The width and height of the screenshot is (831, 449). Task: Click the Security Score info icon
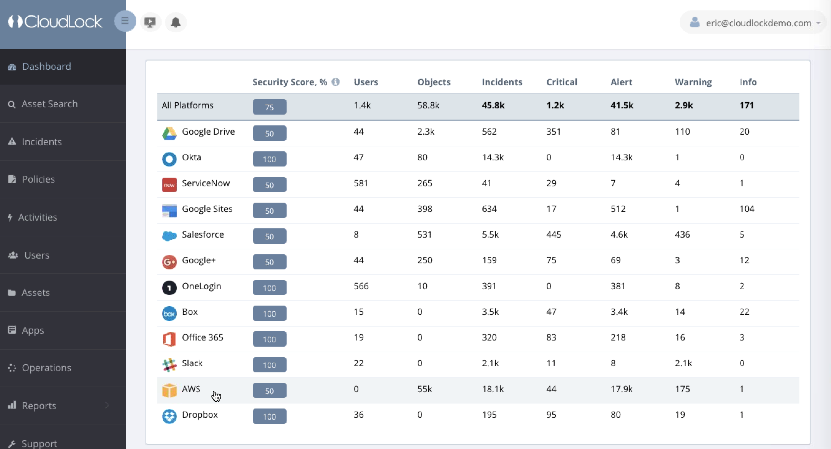pyautogui.click(x=336, y=82)
